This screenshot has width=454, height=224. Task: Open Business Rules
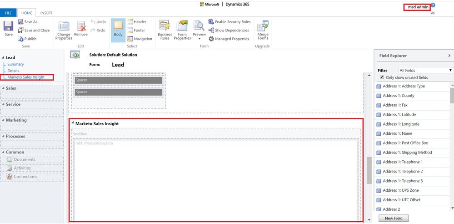(x=165, y=30)
